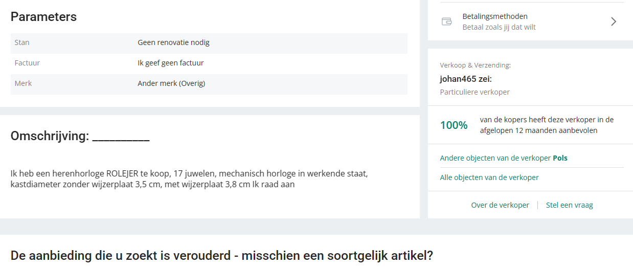Select the Stan parameter row

[209, 42]
